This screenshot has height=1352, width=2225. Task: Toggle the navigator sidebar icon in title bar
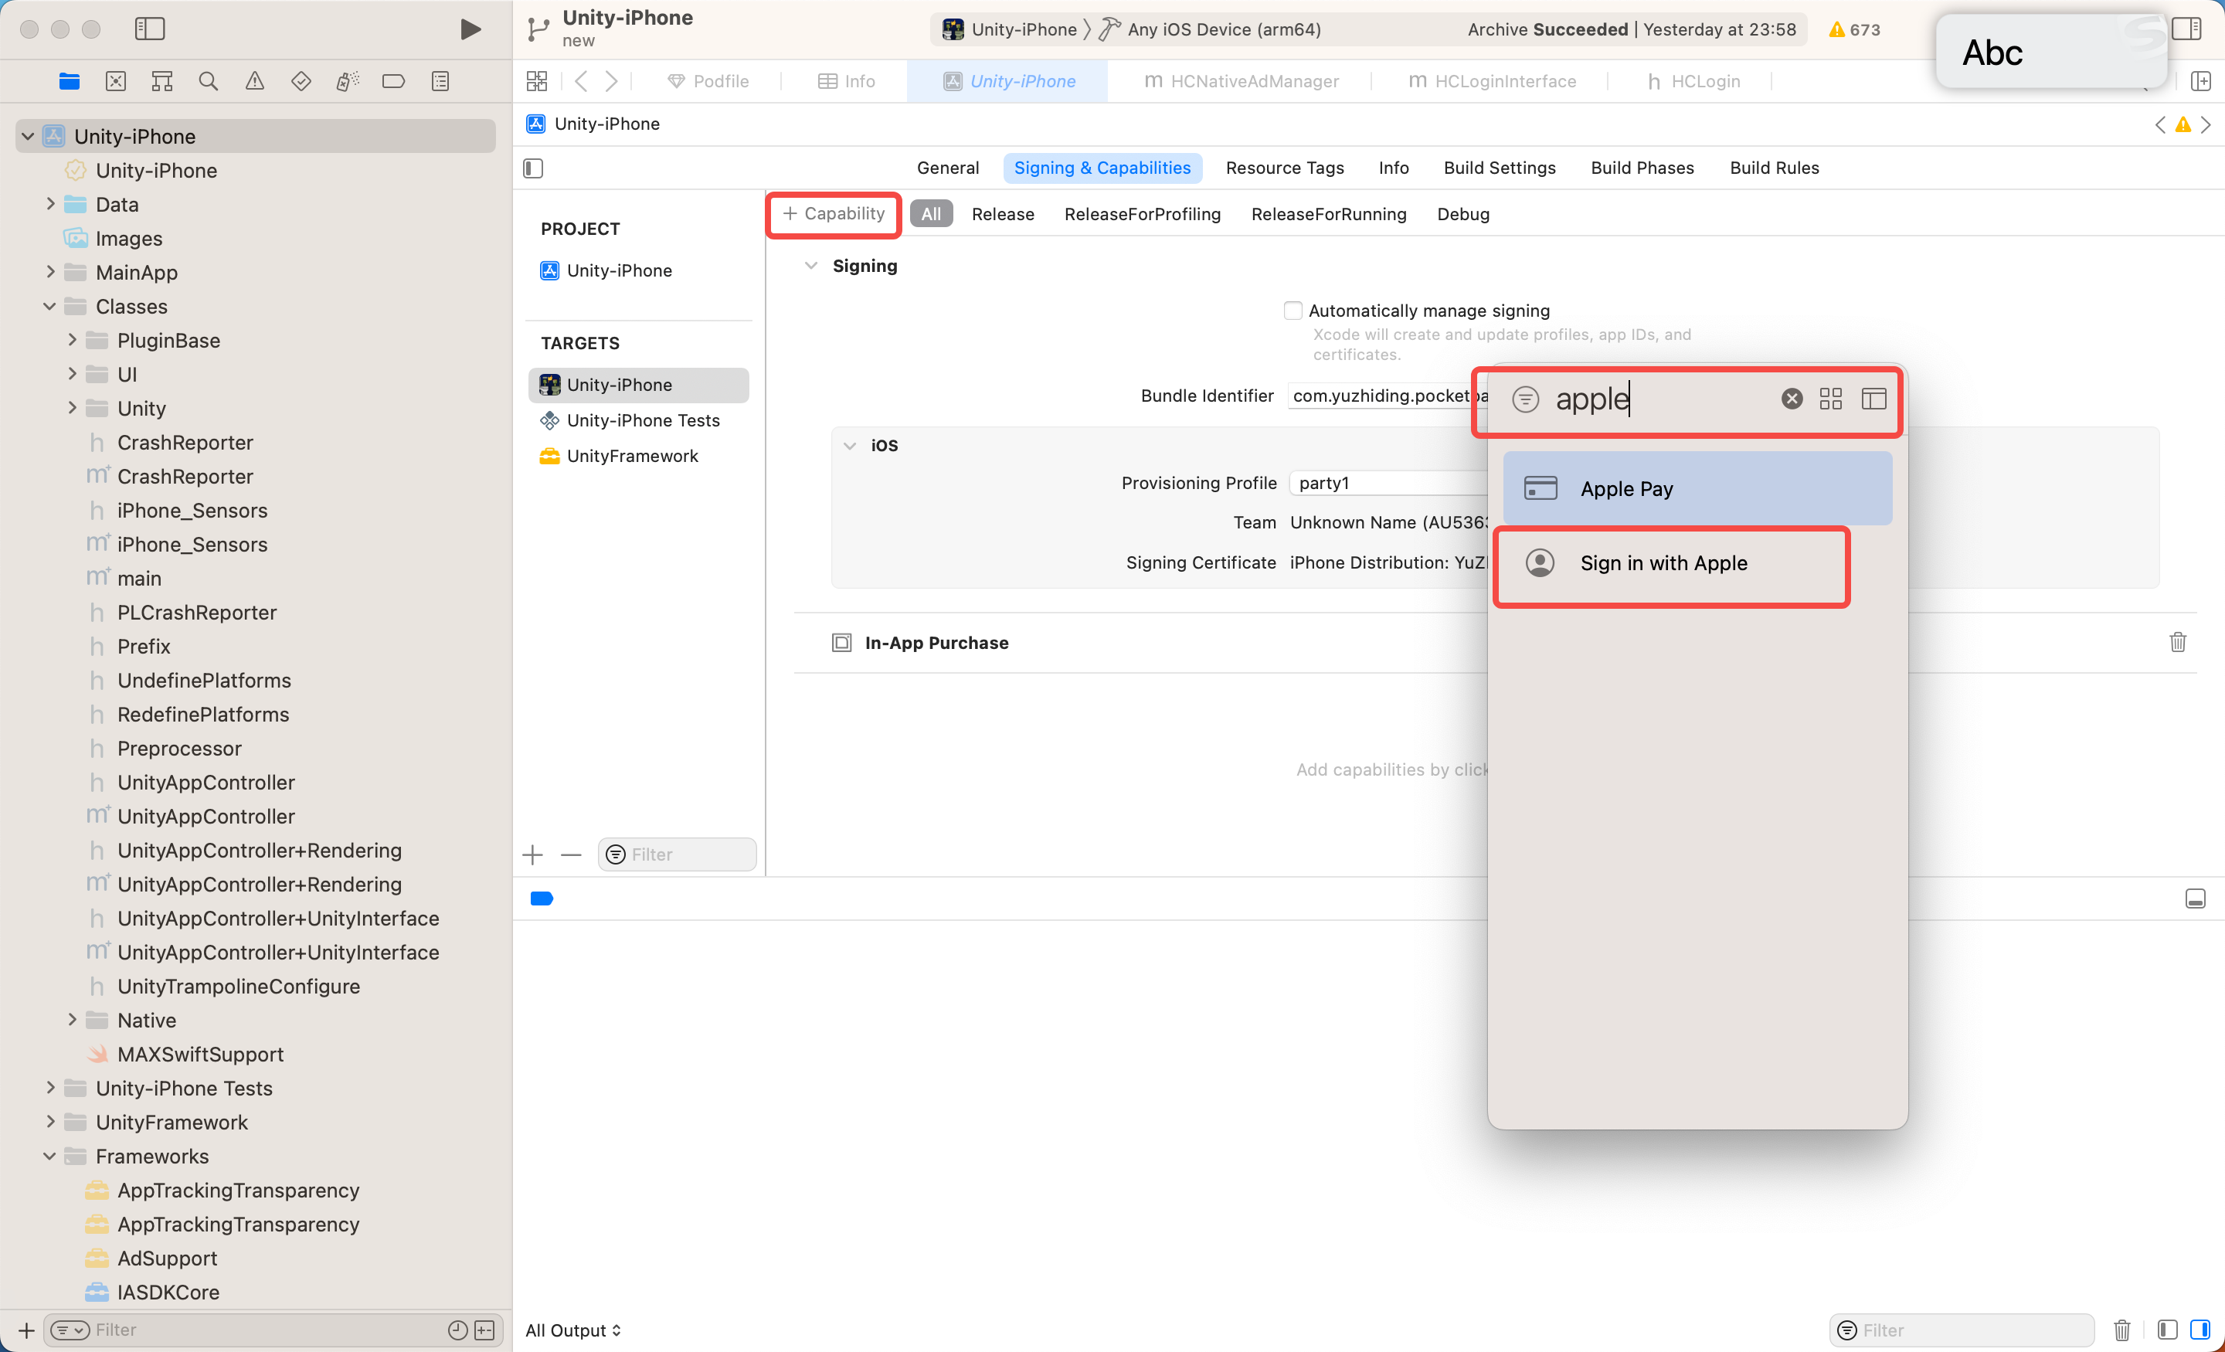(150, 29)
